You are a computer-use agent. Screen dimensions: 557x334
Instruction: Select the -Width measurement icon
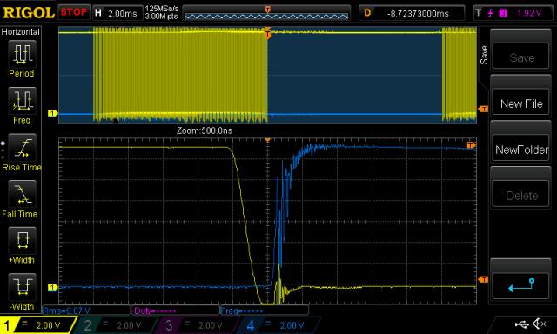22,287
